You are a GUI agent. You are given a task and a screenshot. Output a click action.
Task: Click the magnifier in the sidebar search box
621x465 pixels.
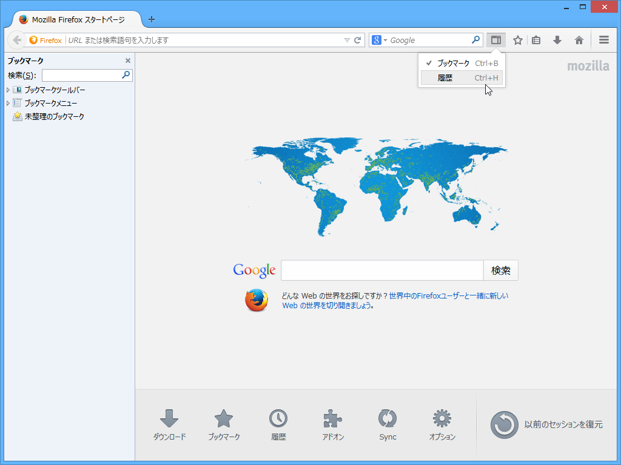point(126,74)
